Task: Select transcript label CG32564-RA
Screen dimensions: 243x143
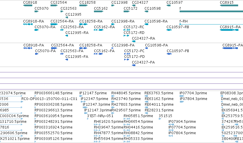Action: 62,21
